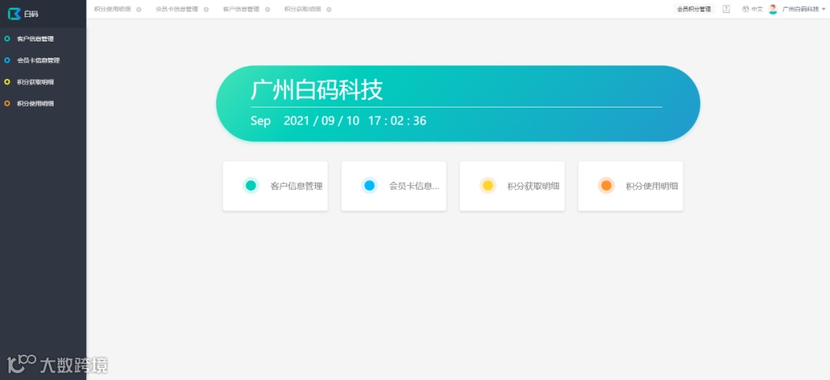Image resolution: width=830 pixels, height=380 pixels.
Task: Open the help document icon
Action: pos(726,9)
